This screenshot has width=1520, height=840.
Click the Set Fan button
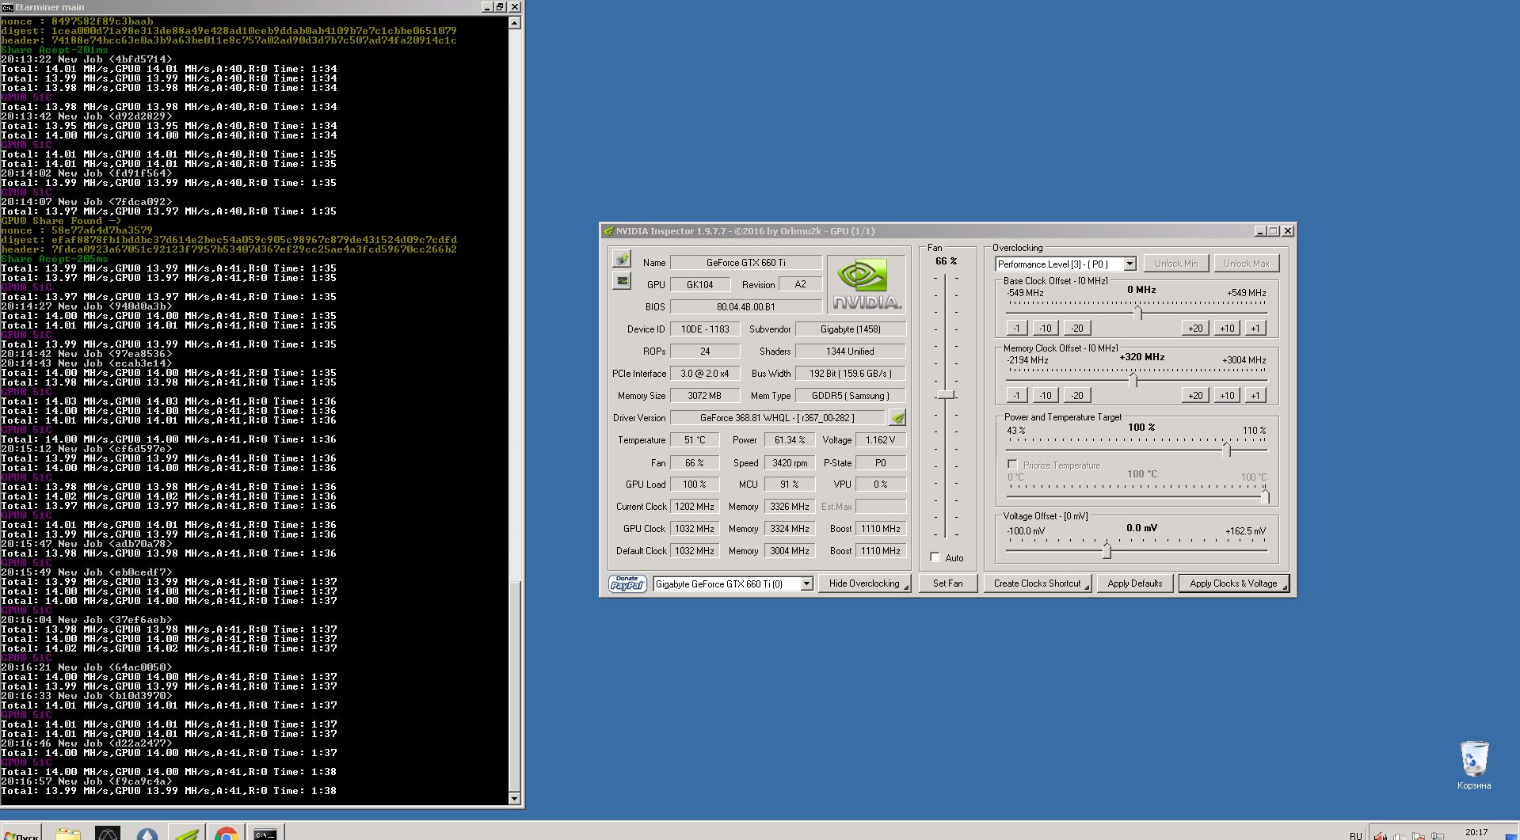tap(947, 583)
